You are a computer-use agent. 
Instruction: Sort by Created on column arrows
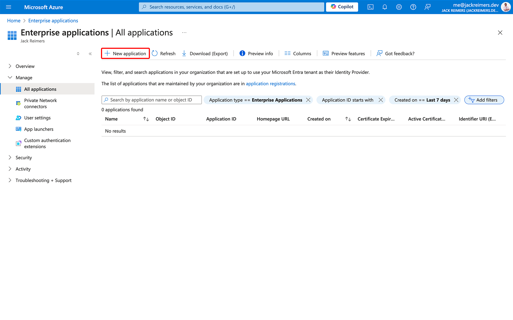click(x=348, y=119)
